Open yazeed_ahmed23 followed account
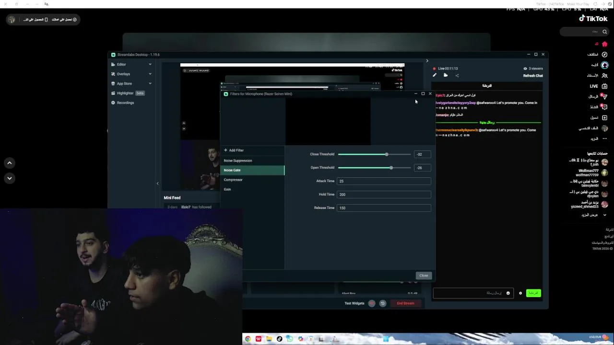 [x=589, y=205]
